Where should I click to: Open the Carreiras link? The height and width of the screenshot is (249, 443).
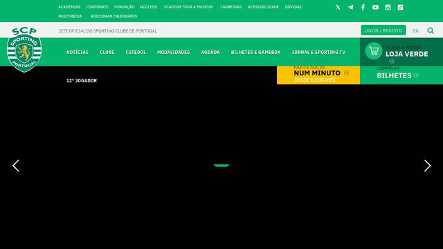[230, 7]
